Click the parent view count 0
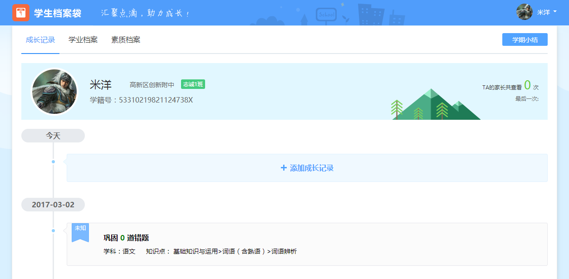The image size is (569, 279). pyautogui.click(x=527, y=85)
